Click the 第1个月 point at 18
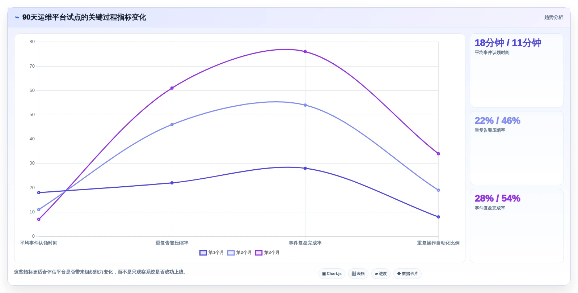The image size is (578, 293). click(x=39, y=193)
